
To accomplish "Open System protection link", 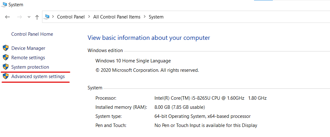I will tap(30, 67).
